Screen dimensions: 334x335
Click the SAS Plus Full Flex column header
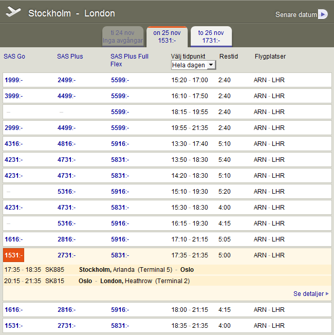[129, 60]
